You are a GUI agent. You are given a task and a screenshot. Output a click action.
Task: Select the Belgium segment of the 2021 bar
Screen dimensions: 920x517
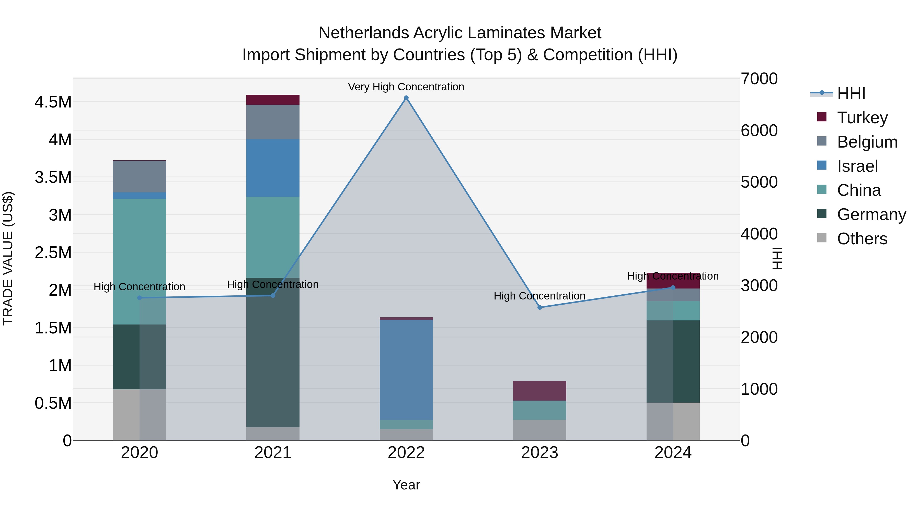tap(273, 122)
